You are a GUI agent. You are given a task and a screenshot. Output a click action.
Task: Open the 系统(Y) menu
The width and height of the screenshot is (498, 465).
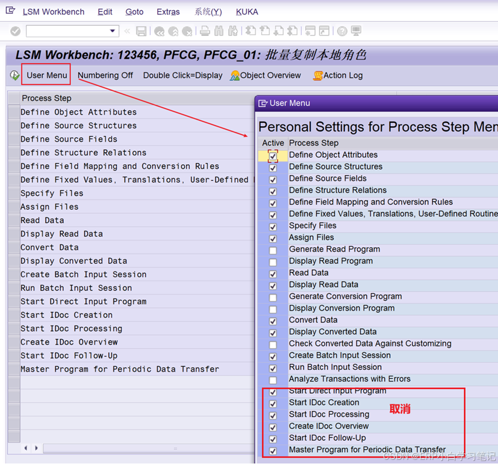point(208,12)
